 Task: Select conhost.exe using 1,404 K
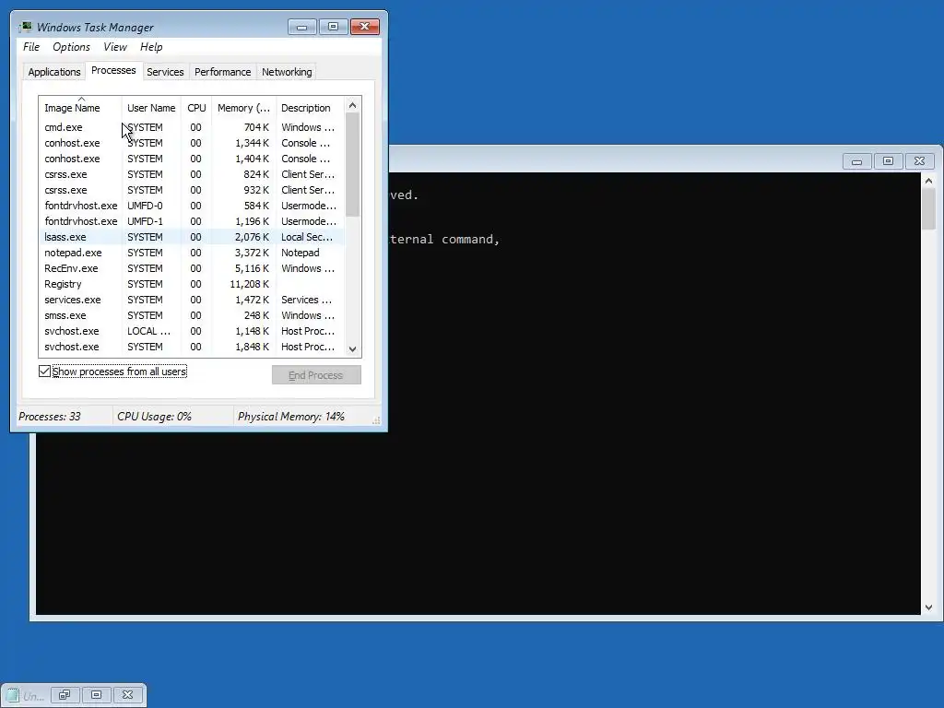click(x=192, y=159)
